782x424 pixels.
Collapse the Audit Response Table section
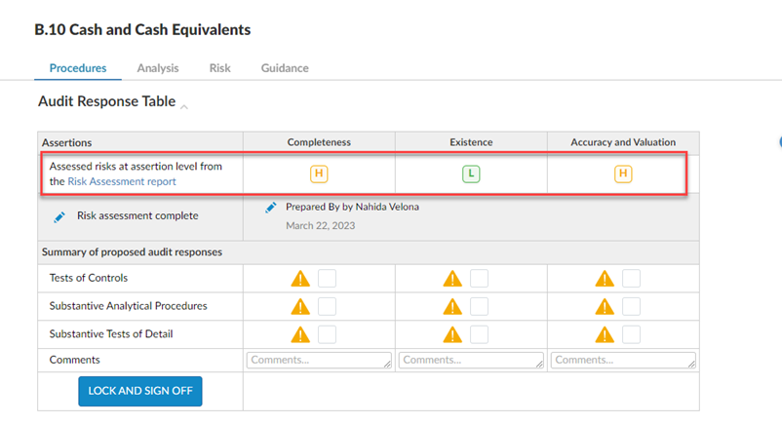pyautogui.click(x=184, y=107)
